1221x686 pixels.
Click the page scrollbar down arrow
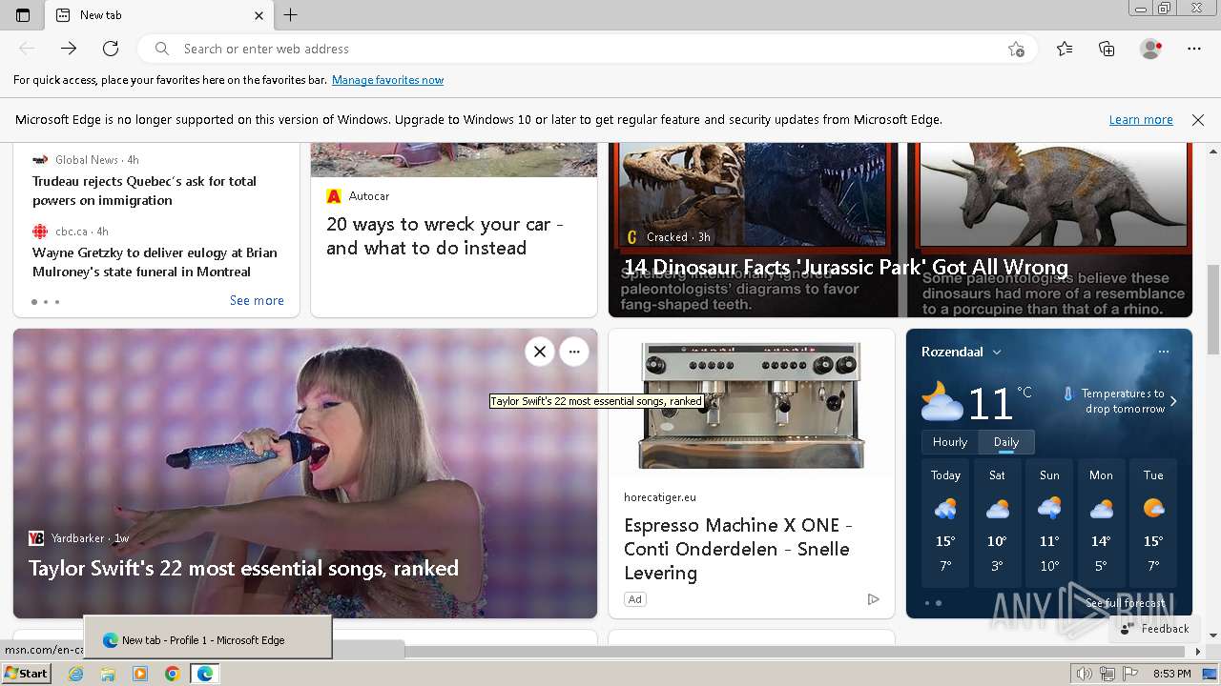click(x=1214, y=636)
